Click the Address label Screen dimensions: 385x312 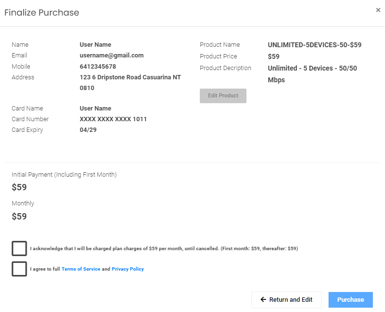[x=23, y=77]
